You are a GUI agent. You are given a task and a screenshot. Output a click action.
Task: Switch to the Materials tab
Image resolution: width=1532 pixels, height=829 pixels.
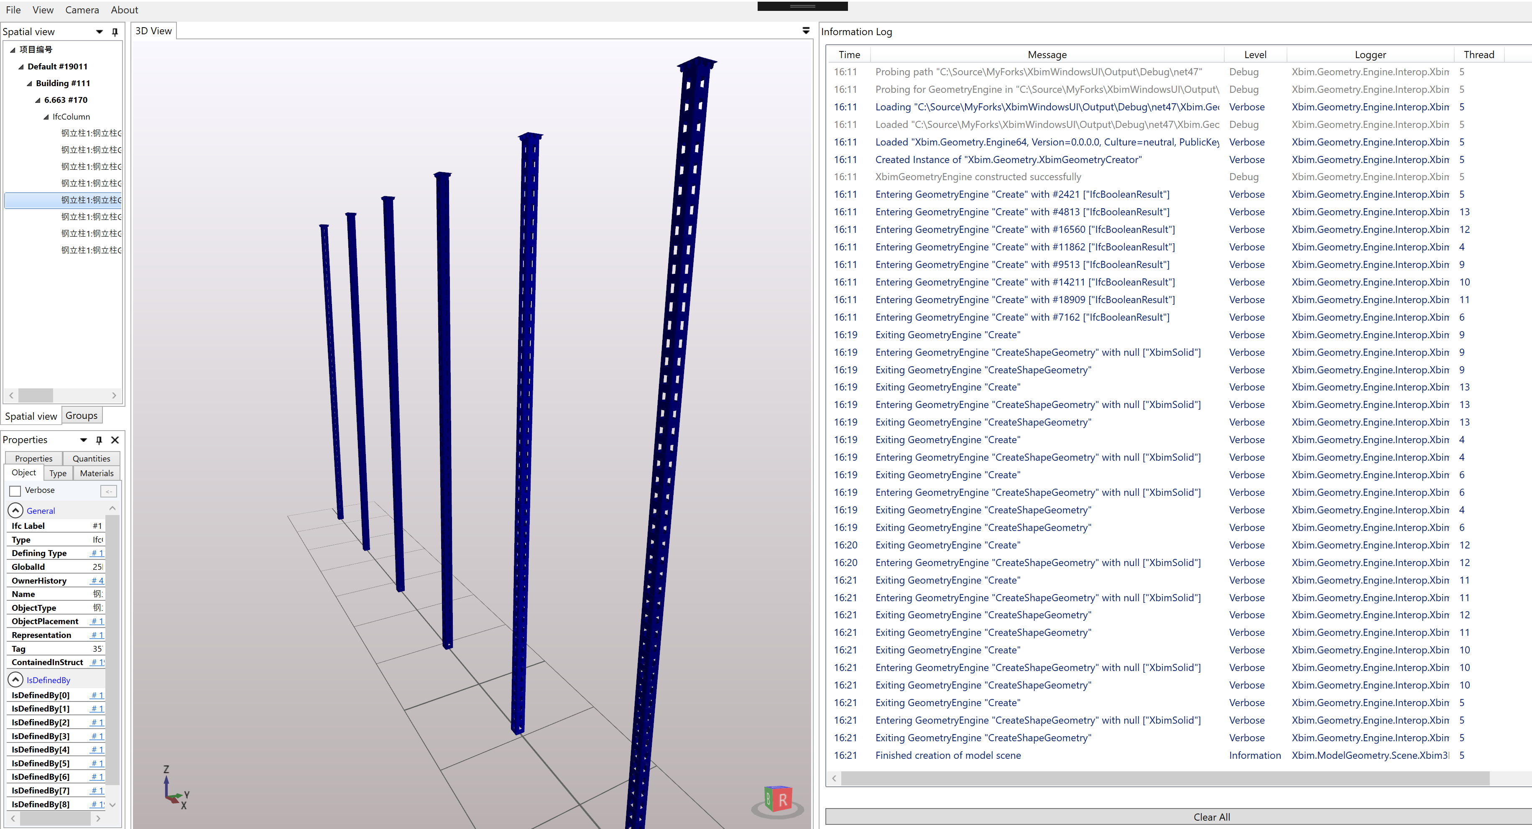pos(96,473)
